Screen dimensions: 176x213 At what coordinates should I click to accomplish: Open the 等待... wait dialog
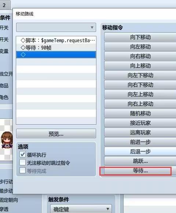tap(140, 170)
